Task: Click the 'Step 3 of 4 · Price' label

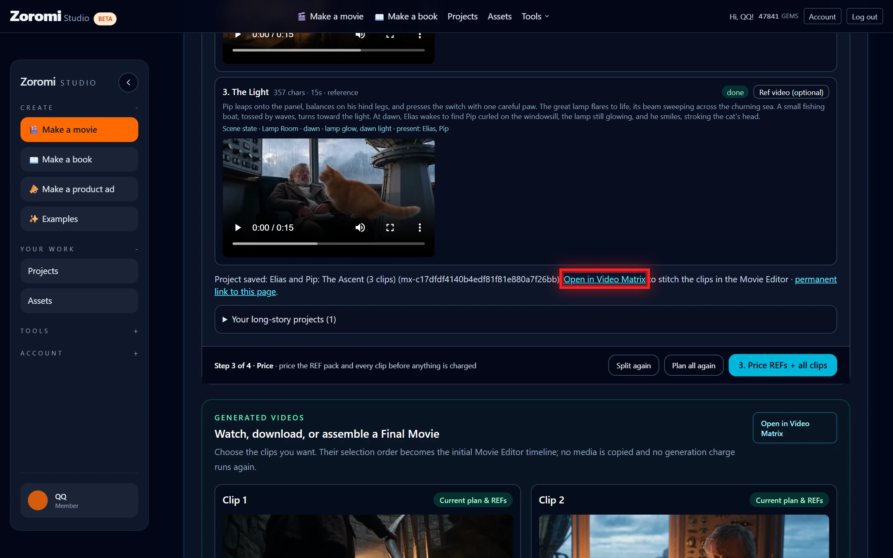Action: (x=244, y=365)
